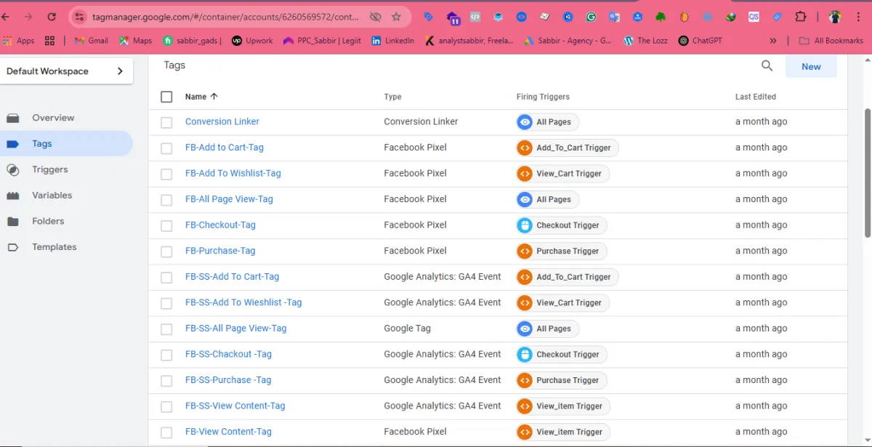Click the grey code brackets extension icon
Viewport: 872px width, 447px height.
(475, 17)
